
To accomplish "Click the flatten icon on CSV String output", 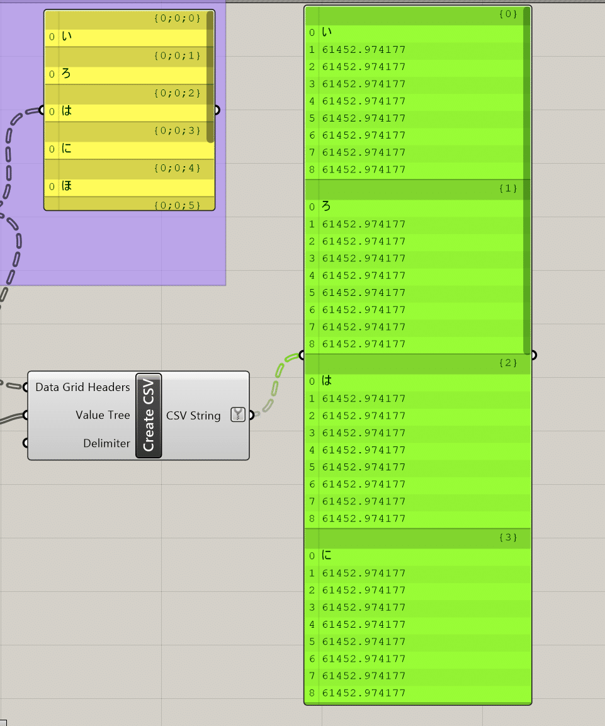I will click(x=238, y=415).
